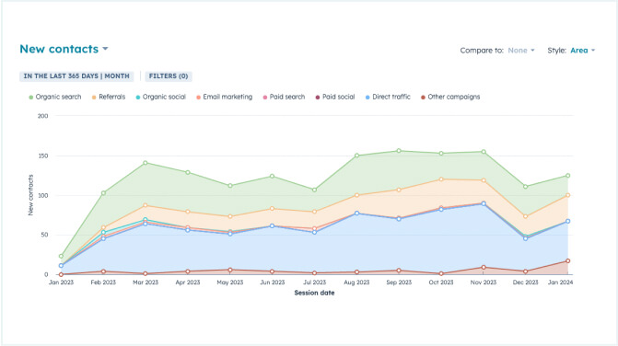Viewport: 618px width, 346px height.
Task: Open the In the last 365 days date filter
Action: coord(76,76)
